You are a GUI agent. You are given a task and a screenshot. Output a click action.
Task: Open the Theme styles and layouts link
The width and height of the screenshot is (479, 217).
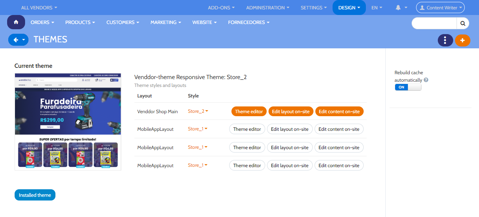tap(160, 85)
